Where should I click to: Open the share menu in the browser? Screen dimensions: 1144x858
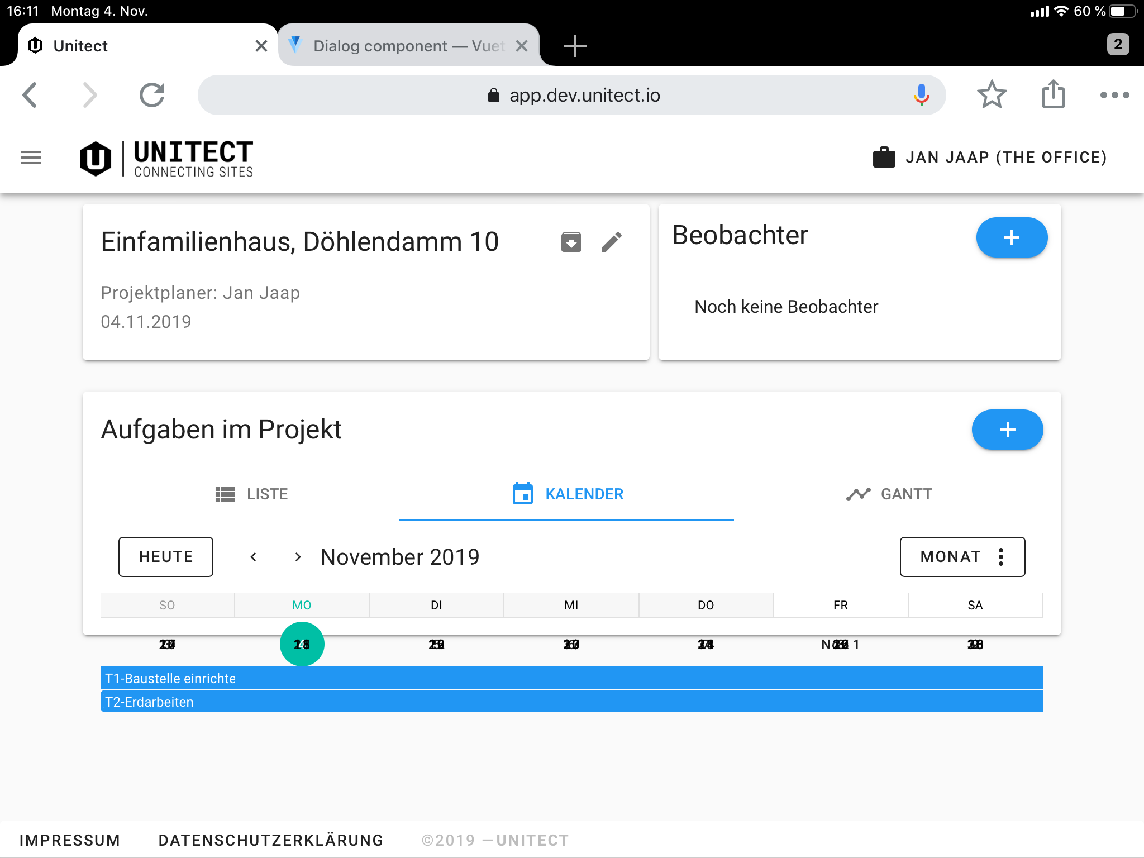[1052, 94]
